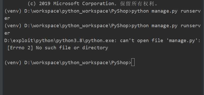Click '(venv)' on the final prompt line
The image size is (204, 95).
[x=13, y=63]
